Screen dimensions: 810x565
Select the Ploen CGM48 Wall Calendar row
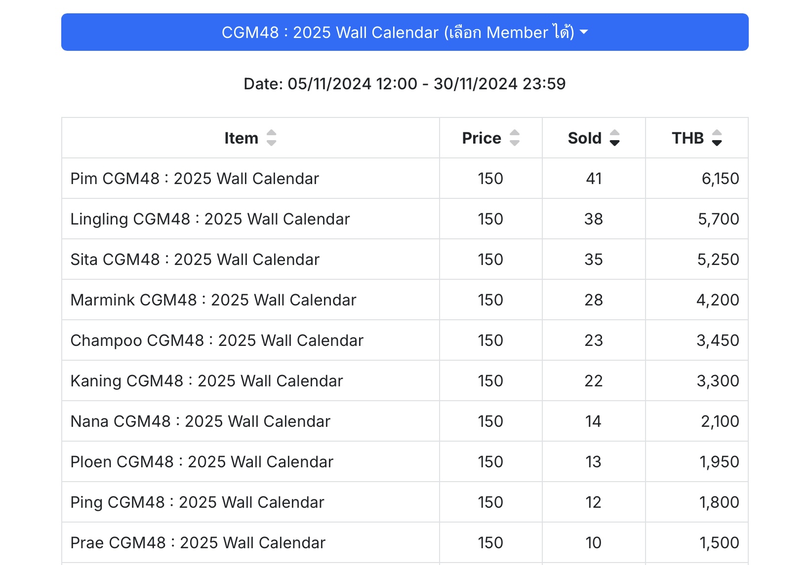point(405,461)
